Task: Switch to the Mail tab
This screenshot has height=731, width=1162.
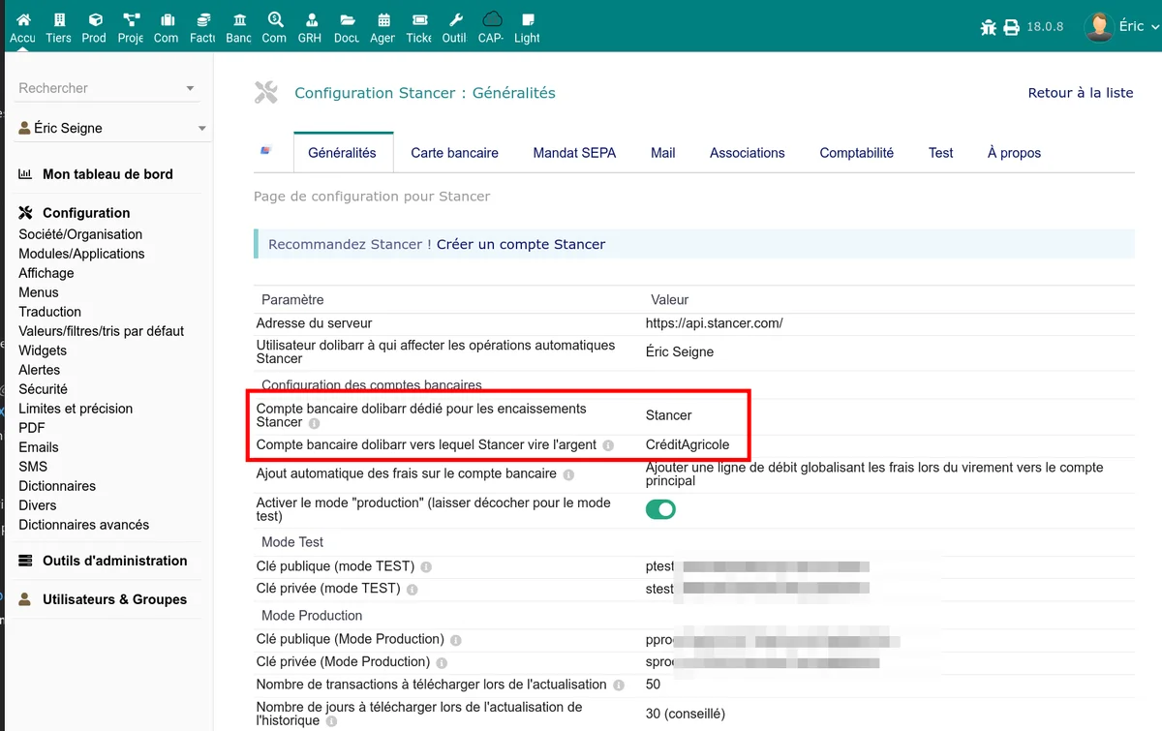Action: [x=663, y=153]
